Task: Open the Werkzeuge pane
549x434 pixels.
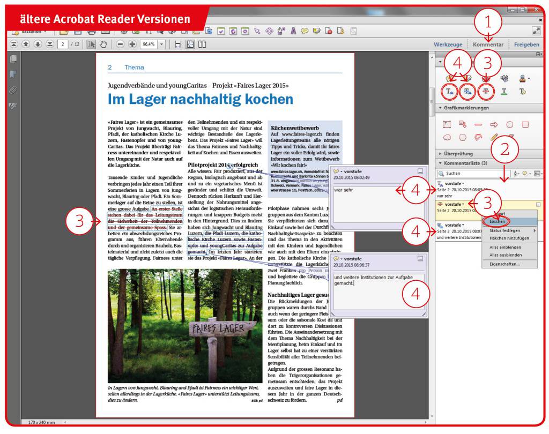Action: click(448, 44)
